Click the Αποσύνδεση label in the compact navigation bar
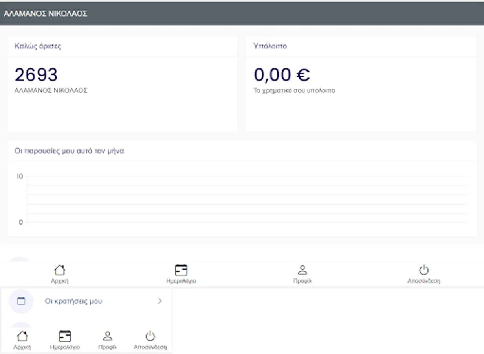Screen dimensions: 484x354 pyautogui.click(x=150, y=347)
